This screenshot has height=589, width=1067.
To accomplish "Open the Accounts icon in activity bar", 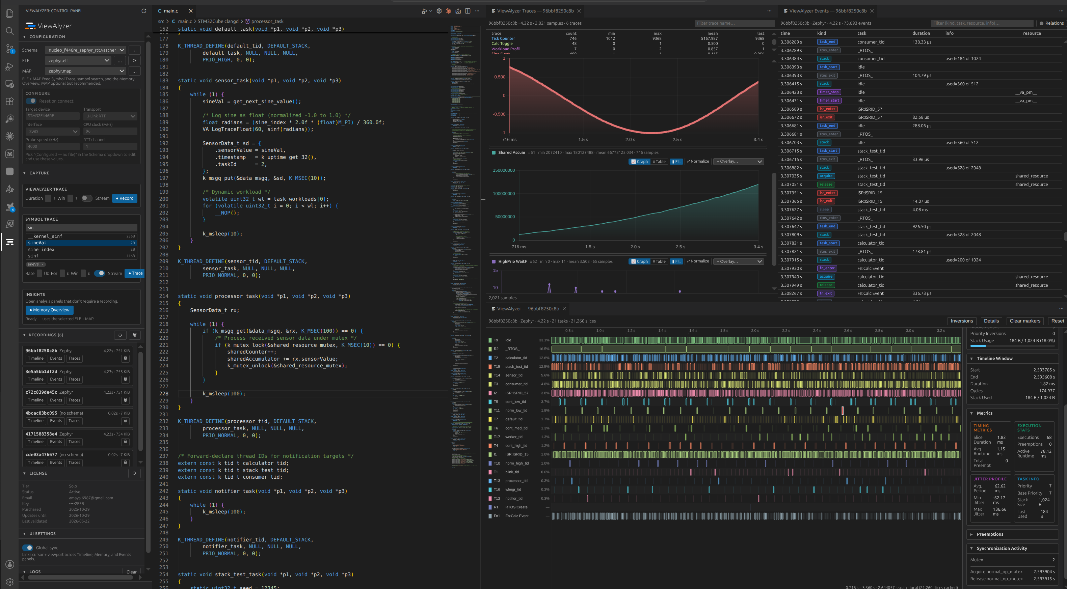I will [9, 564].
